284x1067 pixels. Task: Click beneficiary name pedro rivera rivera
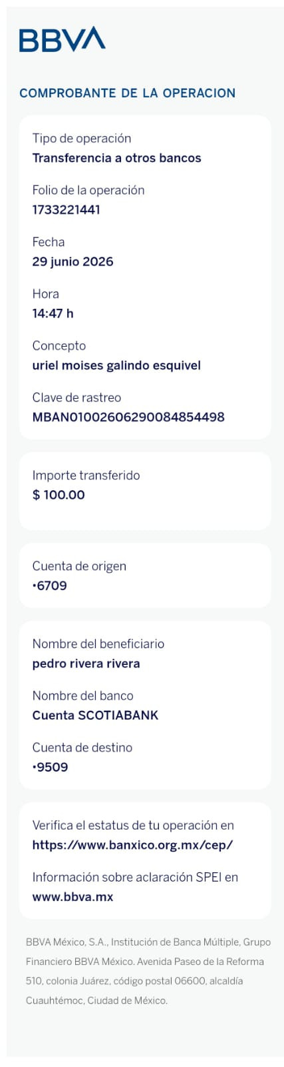coord(86,664)
